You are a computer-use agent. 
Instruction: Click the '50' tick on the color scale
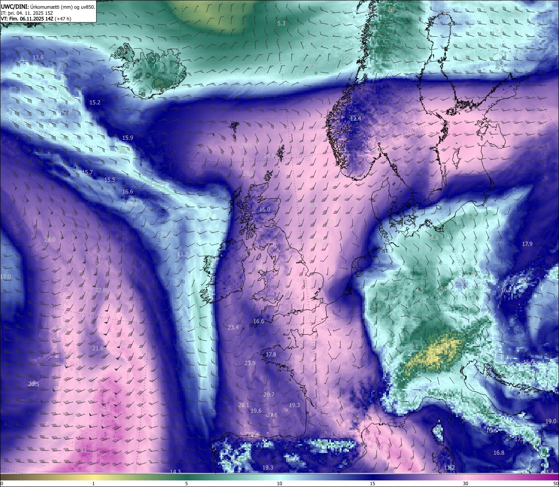556,484
